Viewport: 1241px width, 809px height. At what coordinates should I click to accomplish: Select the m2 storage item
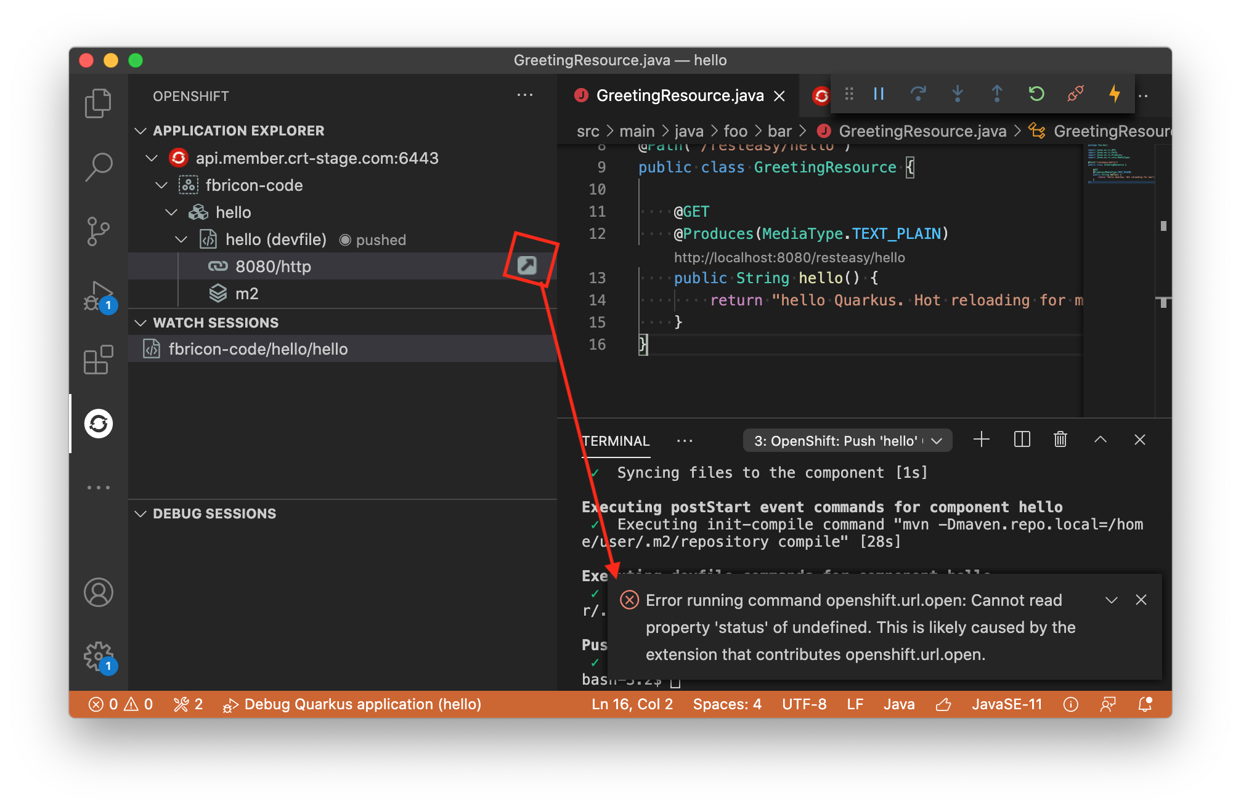click(246, 293)
